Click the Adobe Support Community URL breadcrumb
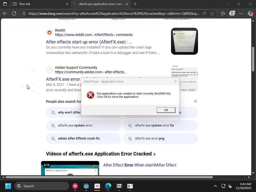 (x=91, y=72)
